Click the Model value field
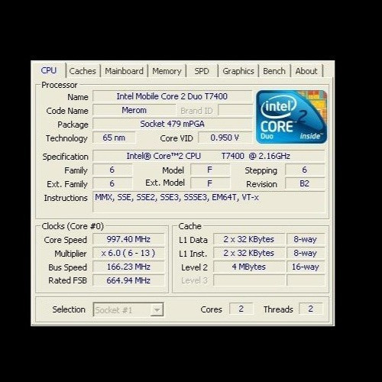This screenshot has height=382, width=382. [210, 170]
